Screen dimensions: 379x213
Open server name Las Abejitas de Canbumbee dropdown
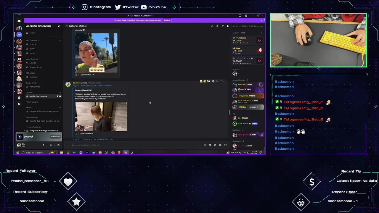(39, 26)
